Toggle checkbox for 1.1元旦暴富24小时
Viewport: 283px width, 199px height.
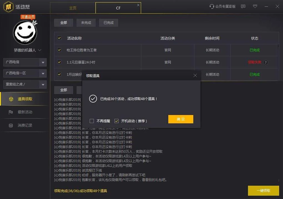pyautogui.click(x=59, y=62)
